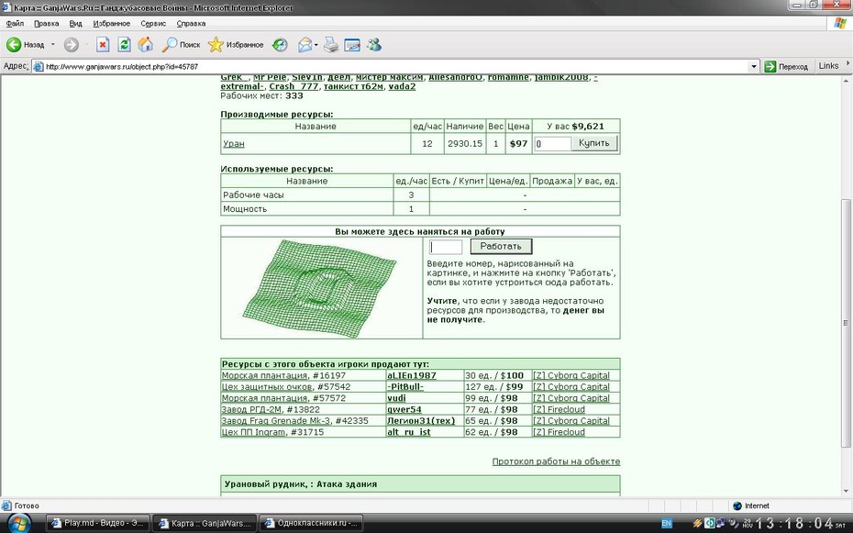
Task: Click the $97 Уран price cell
Action: click(518, 144)
